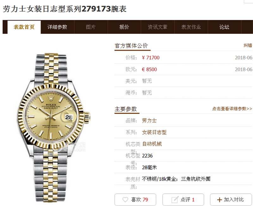Open the 图片 tab

tap(91, 27)
